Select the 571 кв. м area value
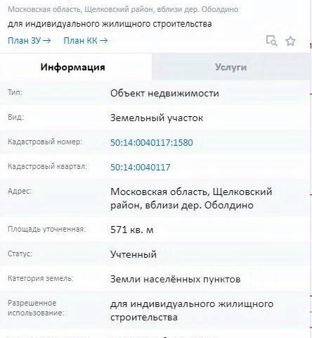 coord(132,230)
